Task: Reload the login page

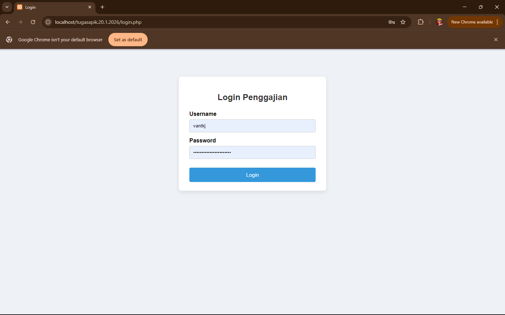Action: click(33, 22)
